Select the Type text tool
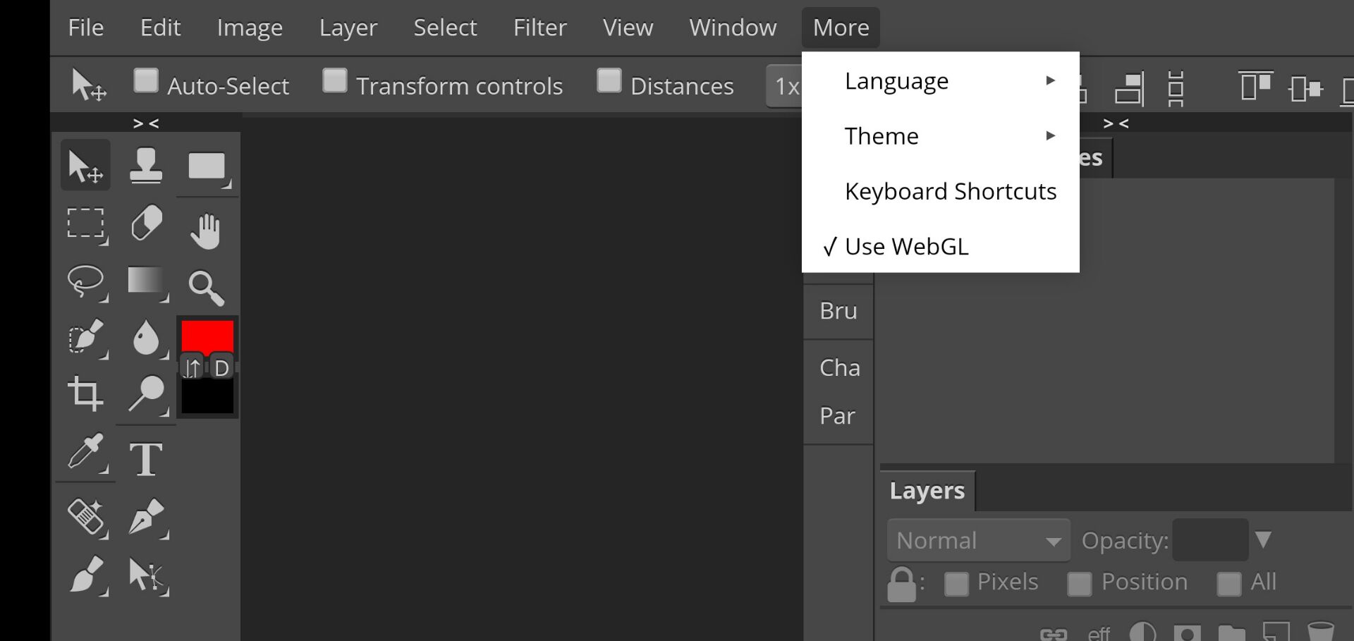Image resolution: width=1354 pixels, height=641 pixels. point(146,459)
